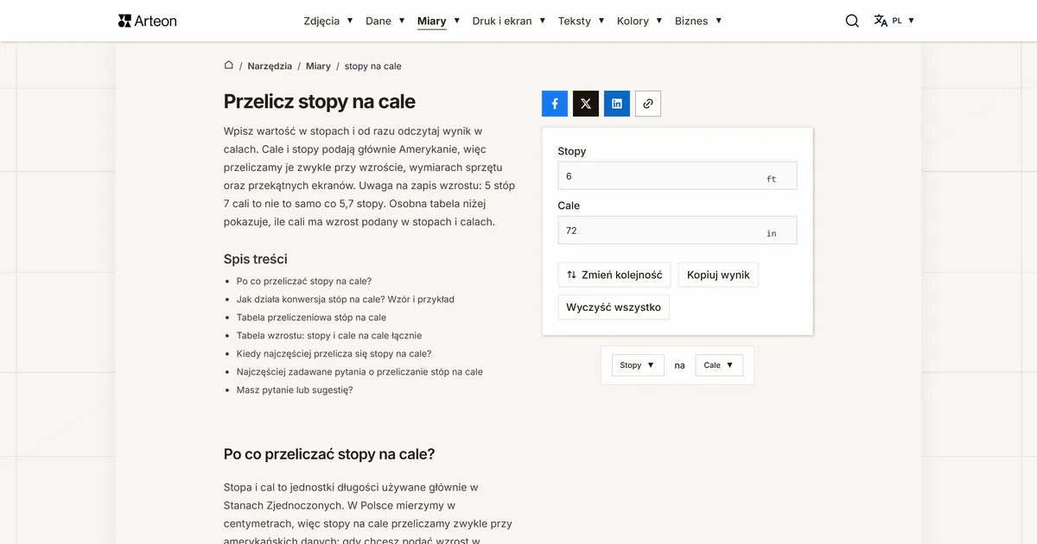Click the 'Przelicz stopy na cale' heading
This screenshot has height=544, width=1037.
tap(320, 102)
